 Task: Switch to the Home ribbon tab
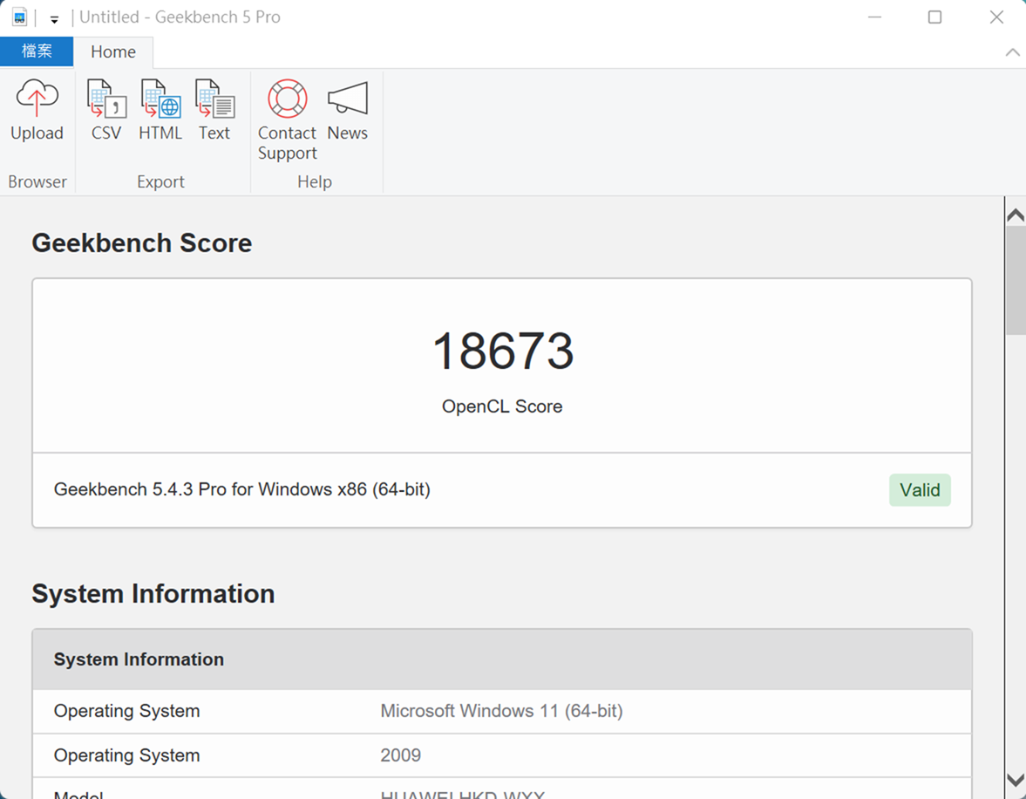point(113,51)
